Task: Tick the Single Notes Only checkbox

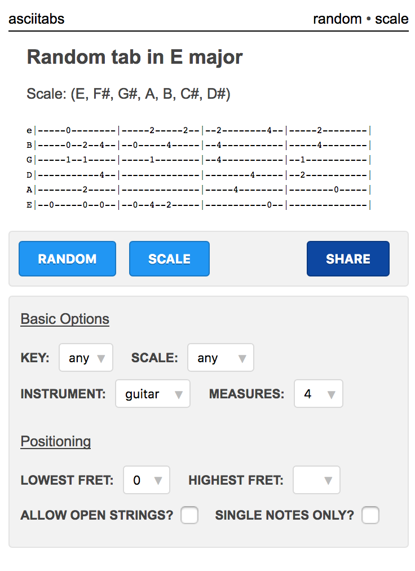Action: [370, 515]
